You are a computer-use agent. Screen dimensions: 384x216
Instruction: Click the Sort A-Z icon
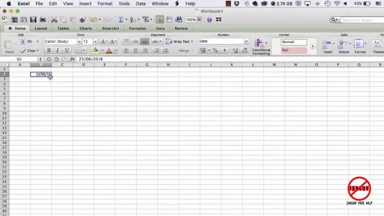click(133, 20)
